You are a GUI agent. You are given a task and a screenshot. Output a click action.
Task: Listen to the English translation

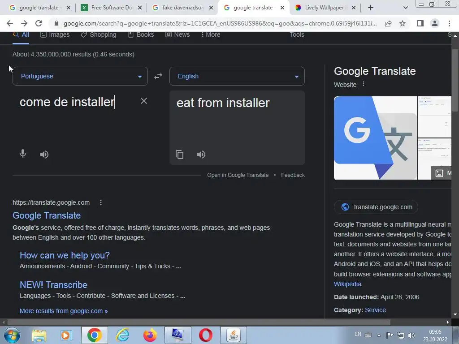(x=201, y=154)
